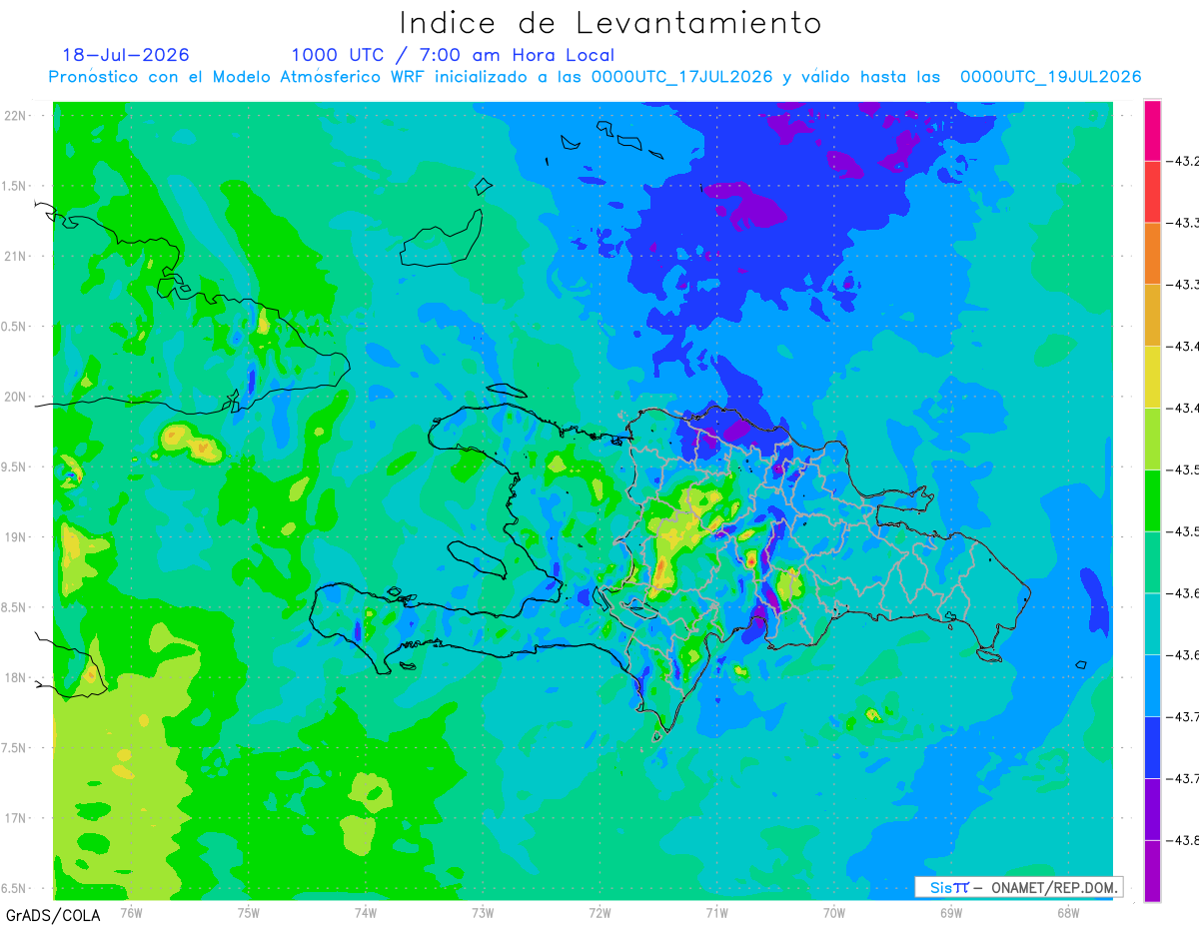Click the "-43.8" legend value

tap(1184, 840)
